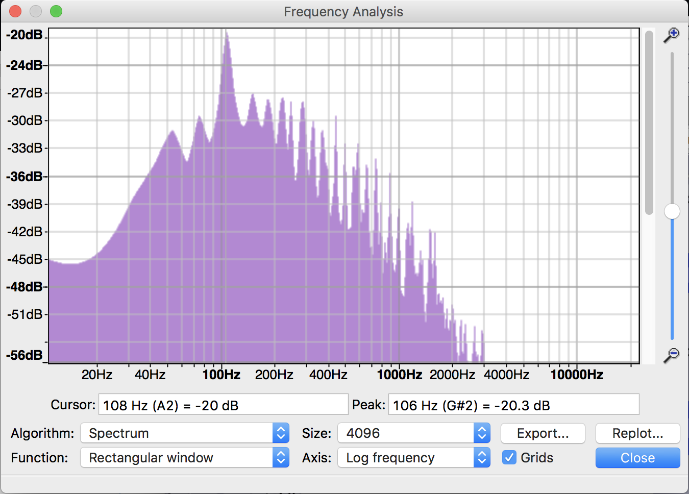Click the -20dB label on level axis
Viewport: 689px width, 494px height.
point(24,35)
